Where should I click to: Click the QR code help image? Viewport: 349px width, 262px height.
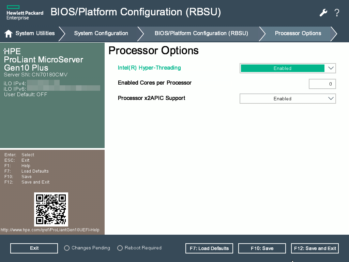pos(51,209)
